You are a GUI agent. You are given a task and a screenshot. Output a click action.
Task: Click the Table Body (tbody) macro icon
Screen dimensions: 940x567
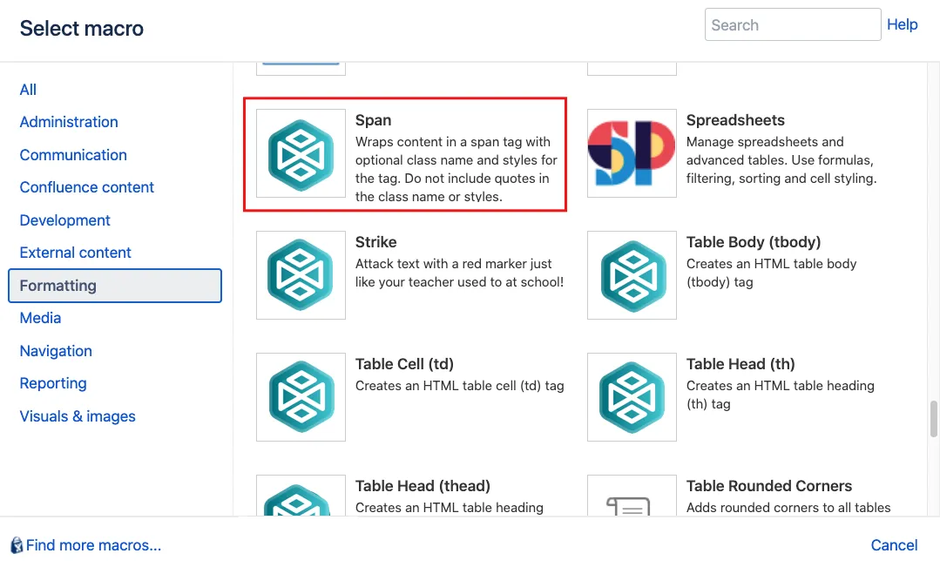click(x=632, y=275)
